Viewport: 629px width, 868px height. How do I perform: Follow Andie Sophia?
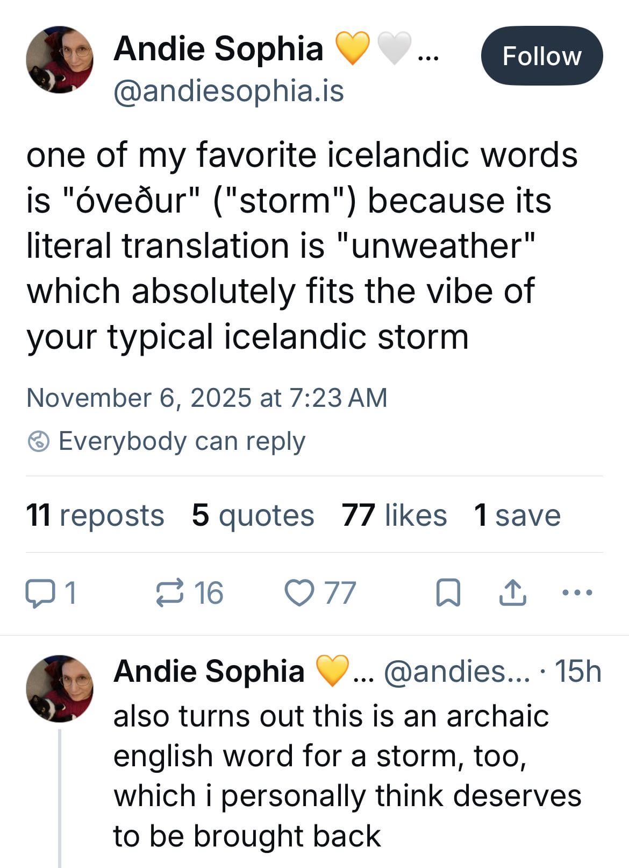point(541,56)
